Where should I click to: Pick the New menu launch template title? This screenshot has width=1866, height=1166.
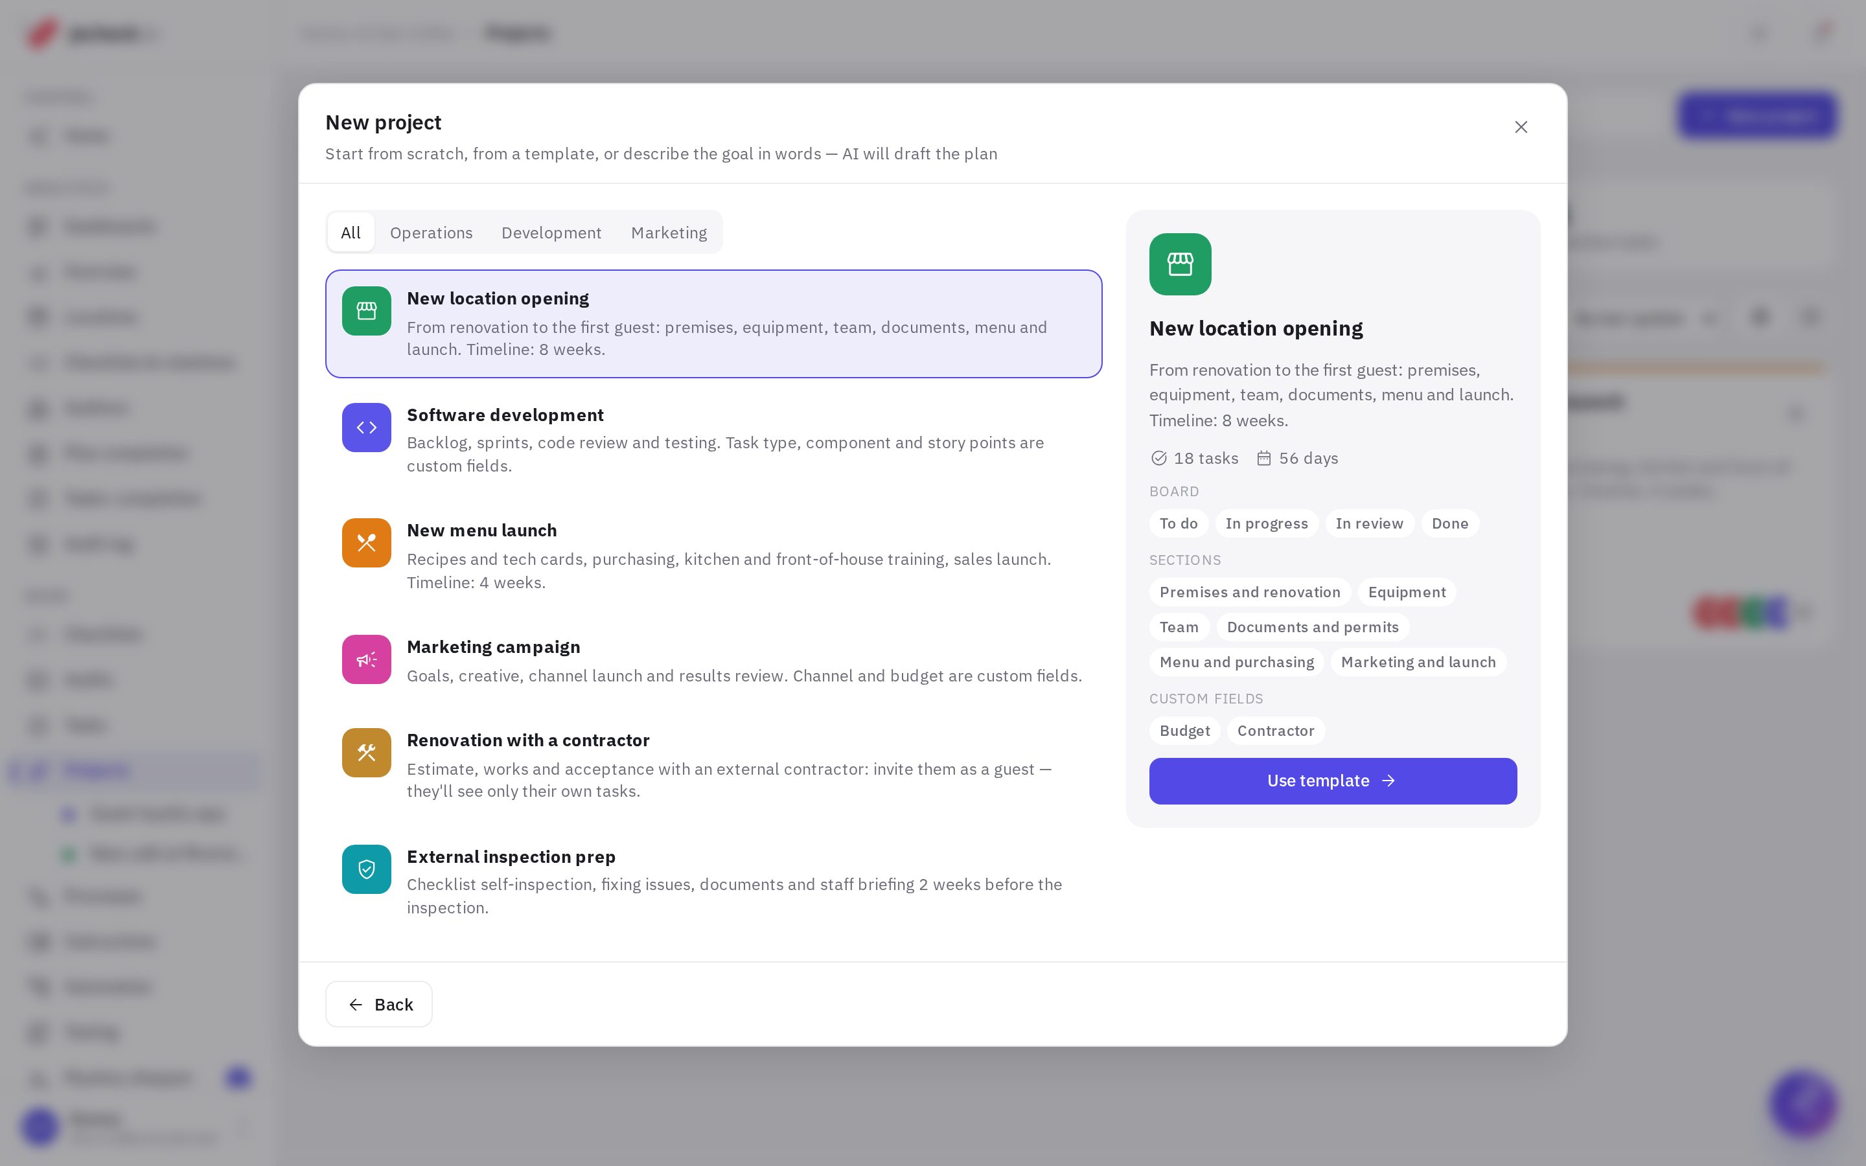(x=481, y=531)
